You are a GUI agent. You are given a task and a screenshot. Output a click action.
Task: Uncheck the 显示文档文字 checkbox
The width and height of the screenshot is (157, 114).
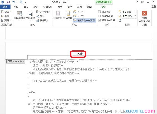click(x=99, y=20)
